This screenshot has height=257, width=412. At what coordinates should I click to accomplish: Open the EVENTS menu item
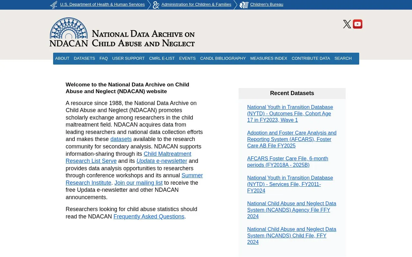[x=187, y=58]
